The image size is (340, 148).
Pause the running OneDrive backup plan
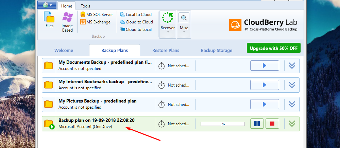[x=257, y=124]
